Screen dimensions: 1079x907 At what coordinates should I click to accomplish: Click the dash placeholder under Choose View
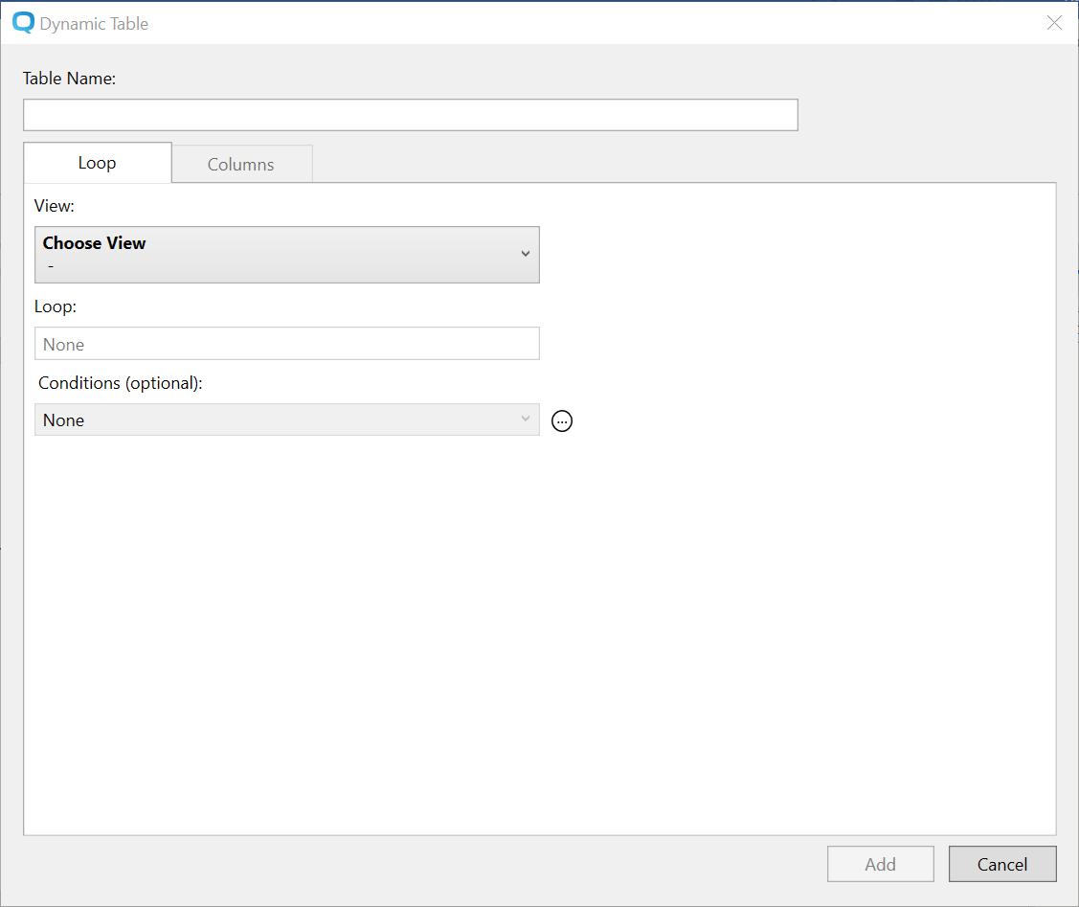(x=50, y=265)
